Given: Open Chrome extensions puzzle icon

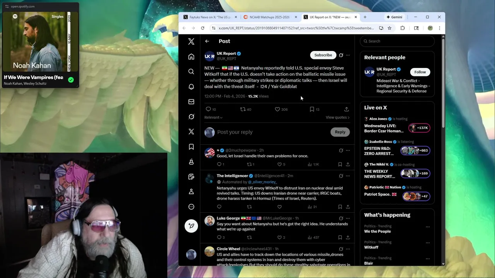Looking at the screenshot, I should (x=403, y=28).
